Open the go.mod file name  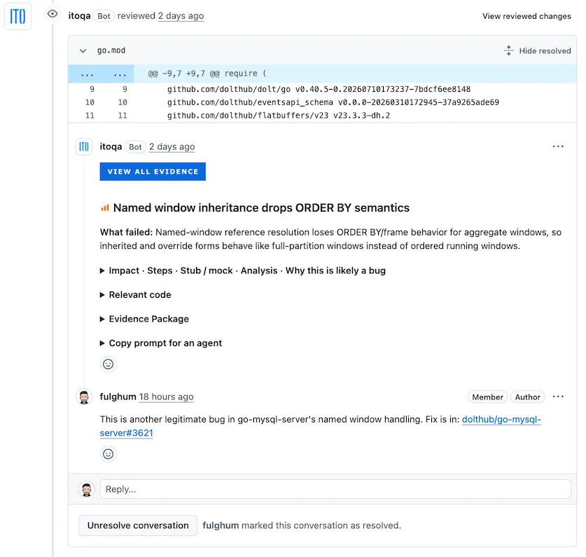[x=111, y=50]
